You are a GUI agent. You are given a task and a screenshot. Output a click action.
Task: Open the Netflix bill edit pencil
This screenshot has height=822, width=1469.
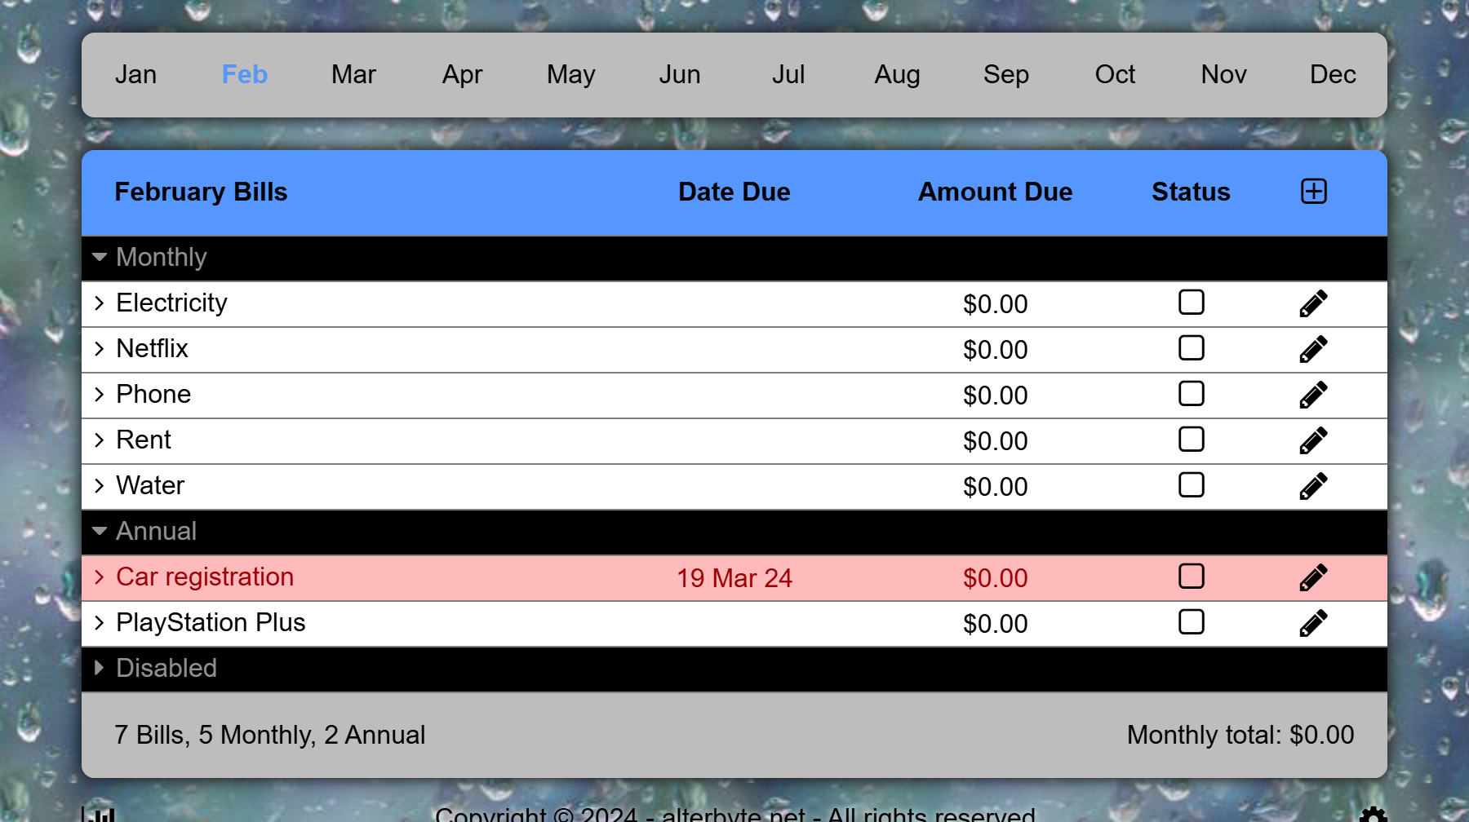[1313, 349]
